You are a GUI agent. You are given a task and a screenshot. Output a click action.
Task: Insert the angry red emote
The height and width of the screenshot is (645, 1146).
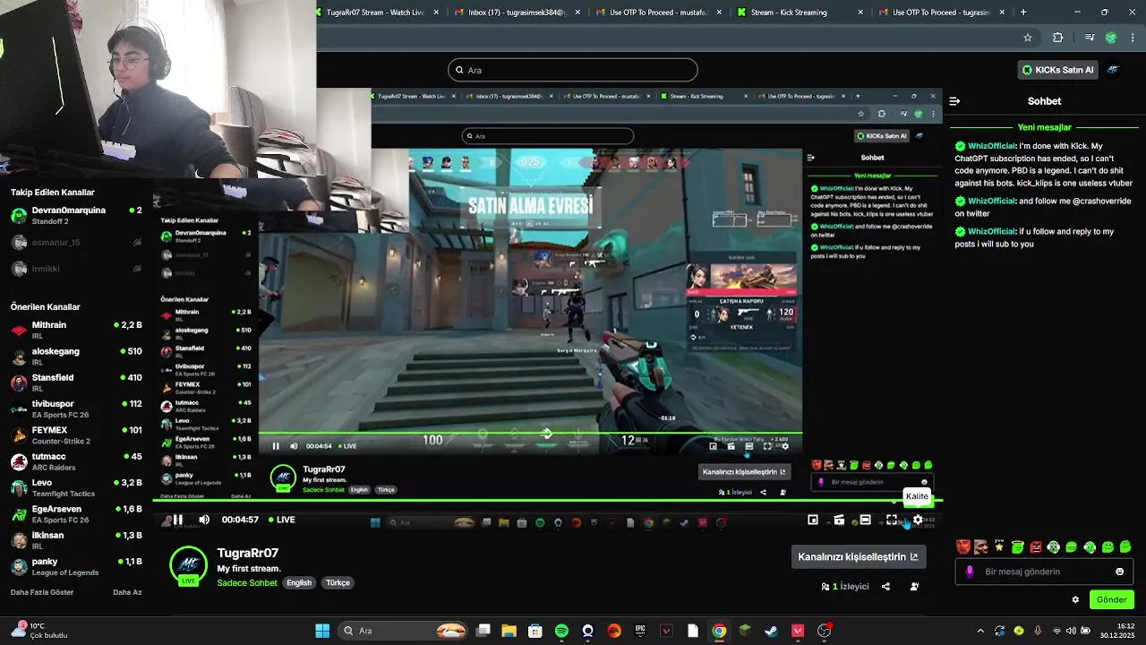click(x=1035, y=546)
